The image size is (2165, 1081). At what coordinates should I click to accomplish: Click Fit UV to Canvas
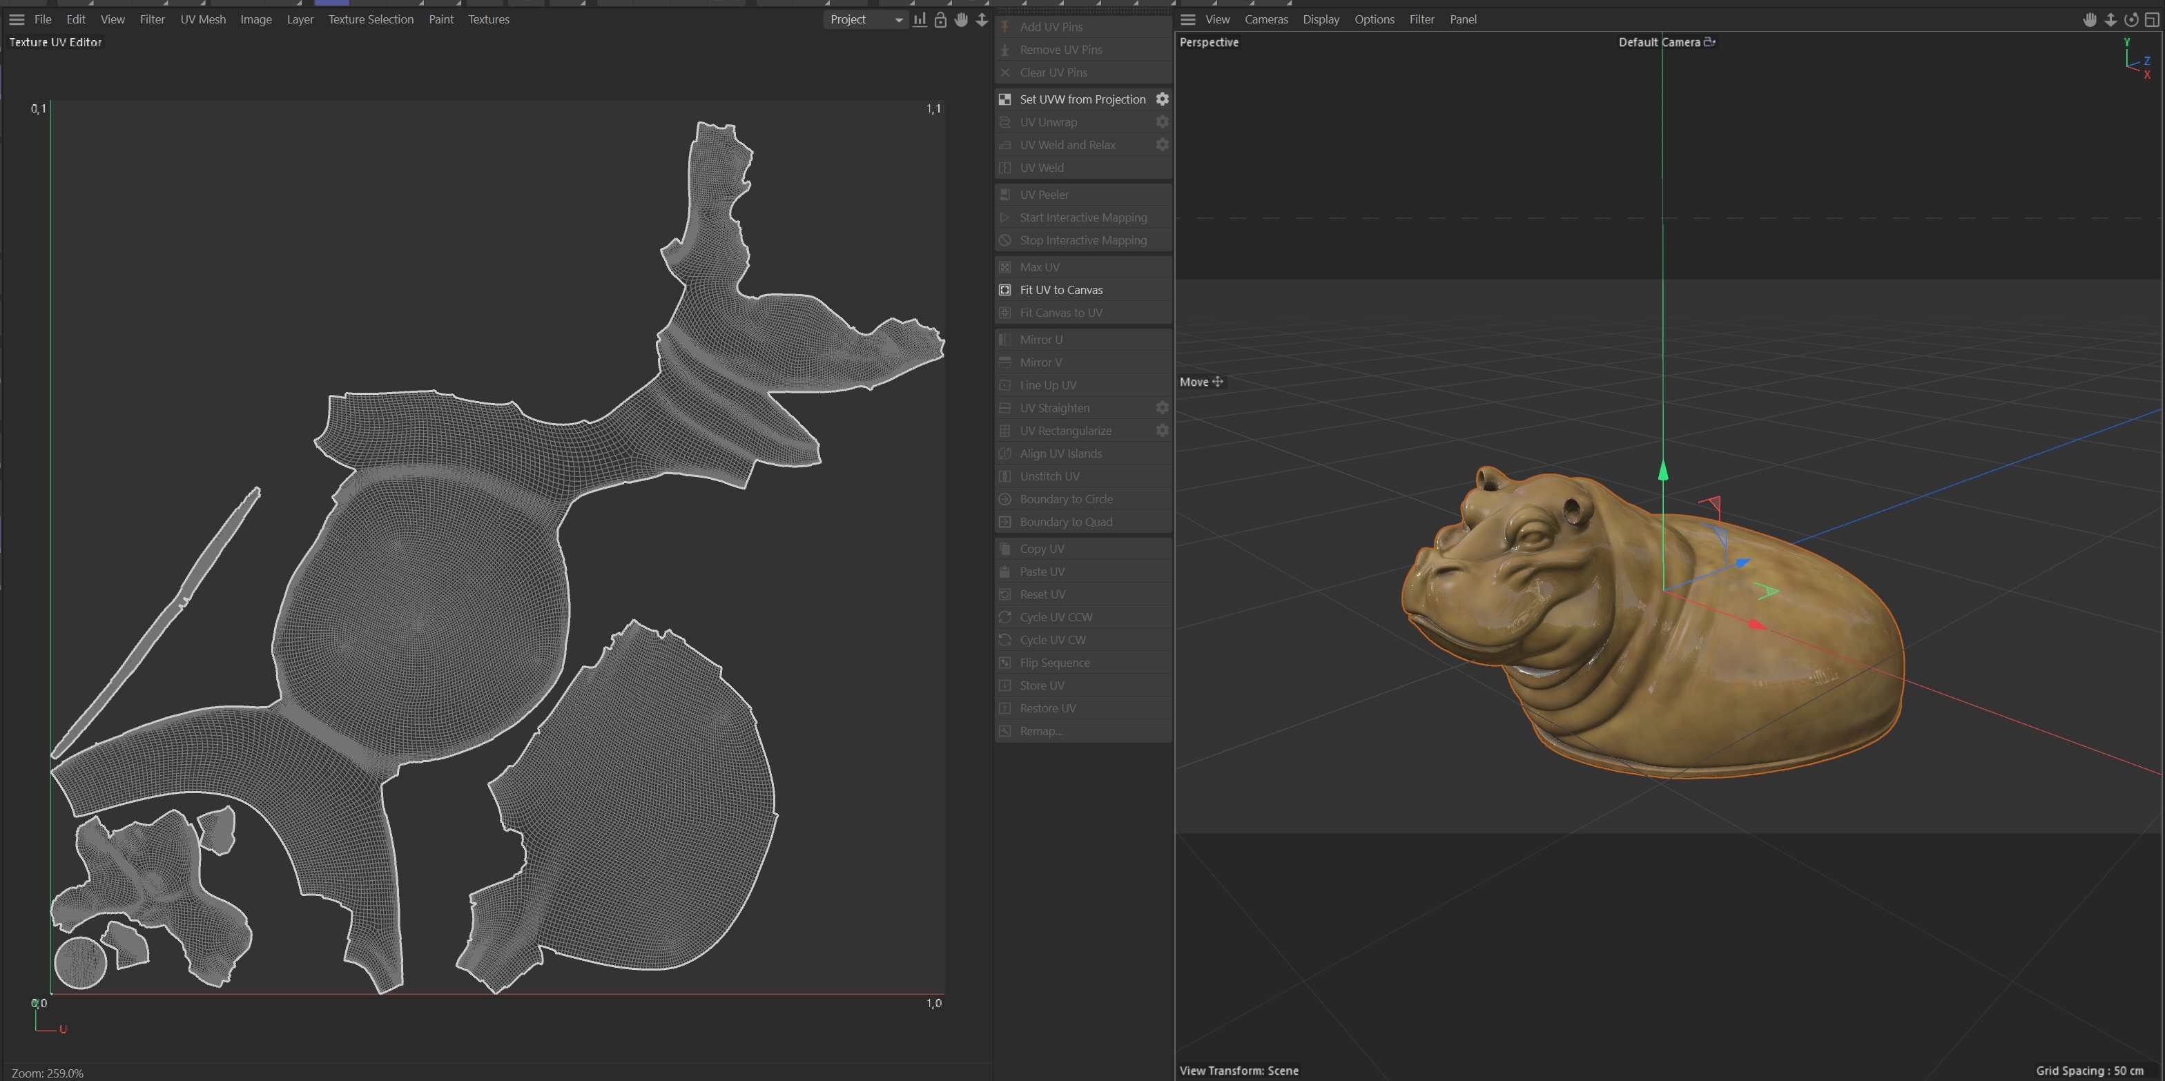click(x=1060, y=290)
